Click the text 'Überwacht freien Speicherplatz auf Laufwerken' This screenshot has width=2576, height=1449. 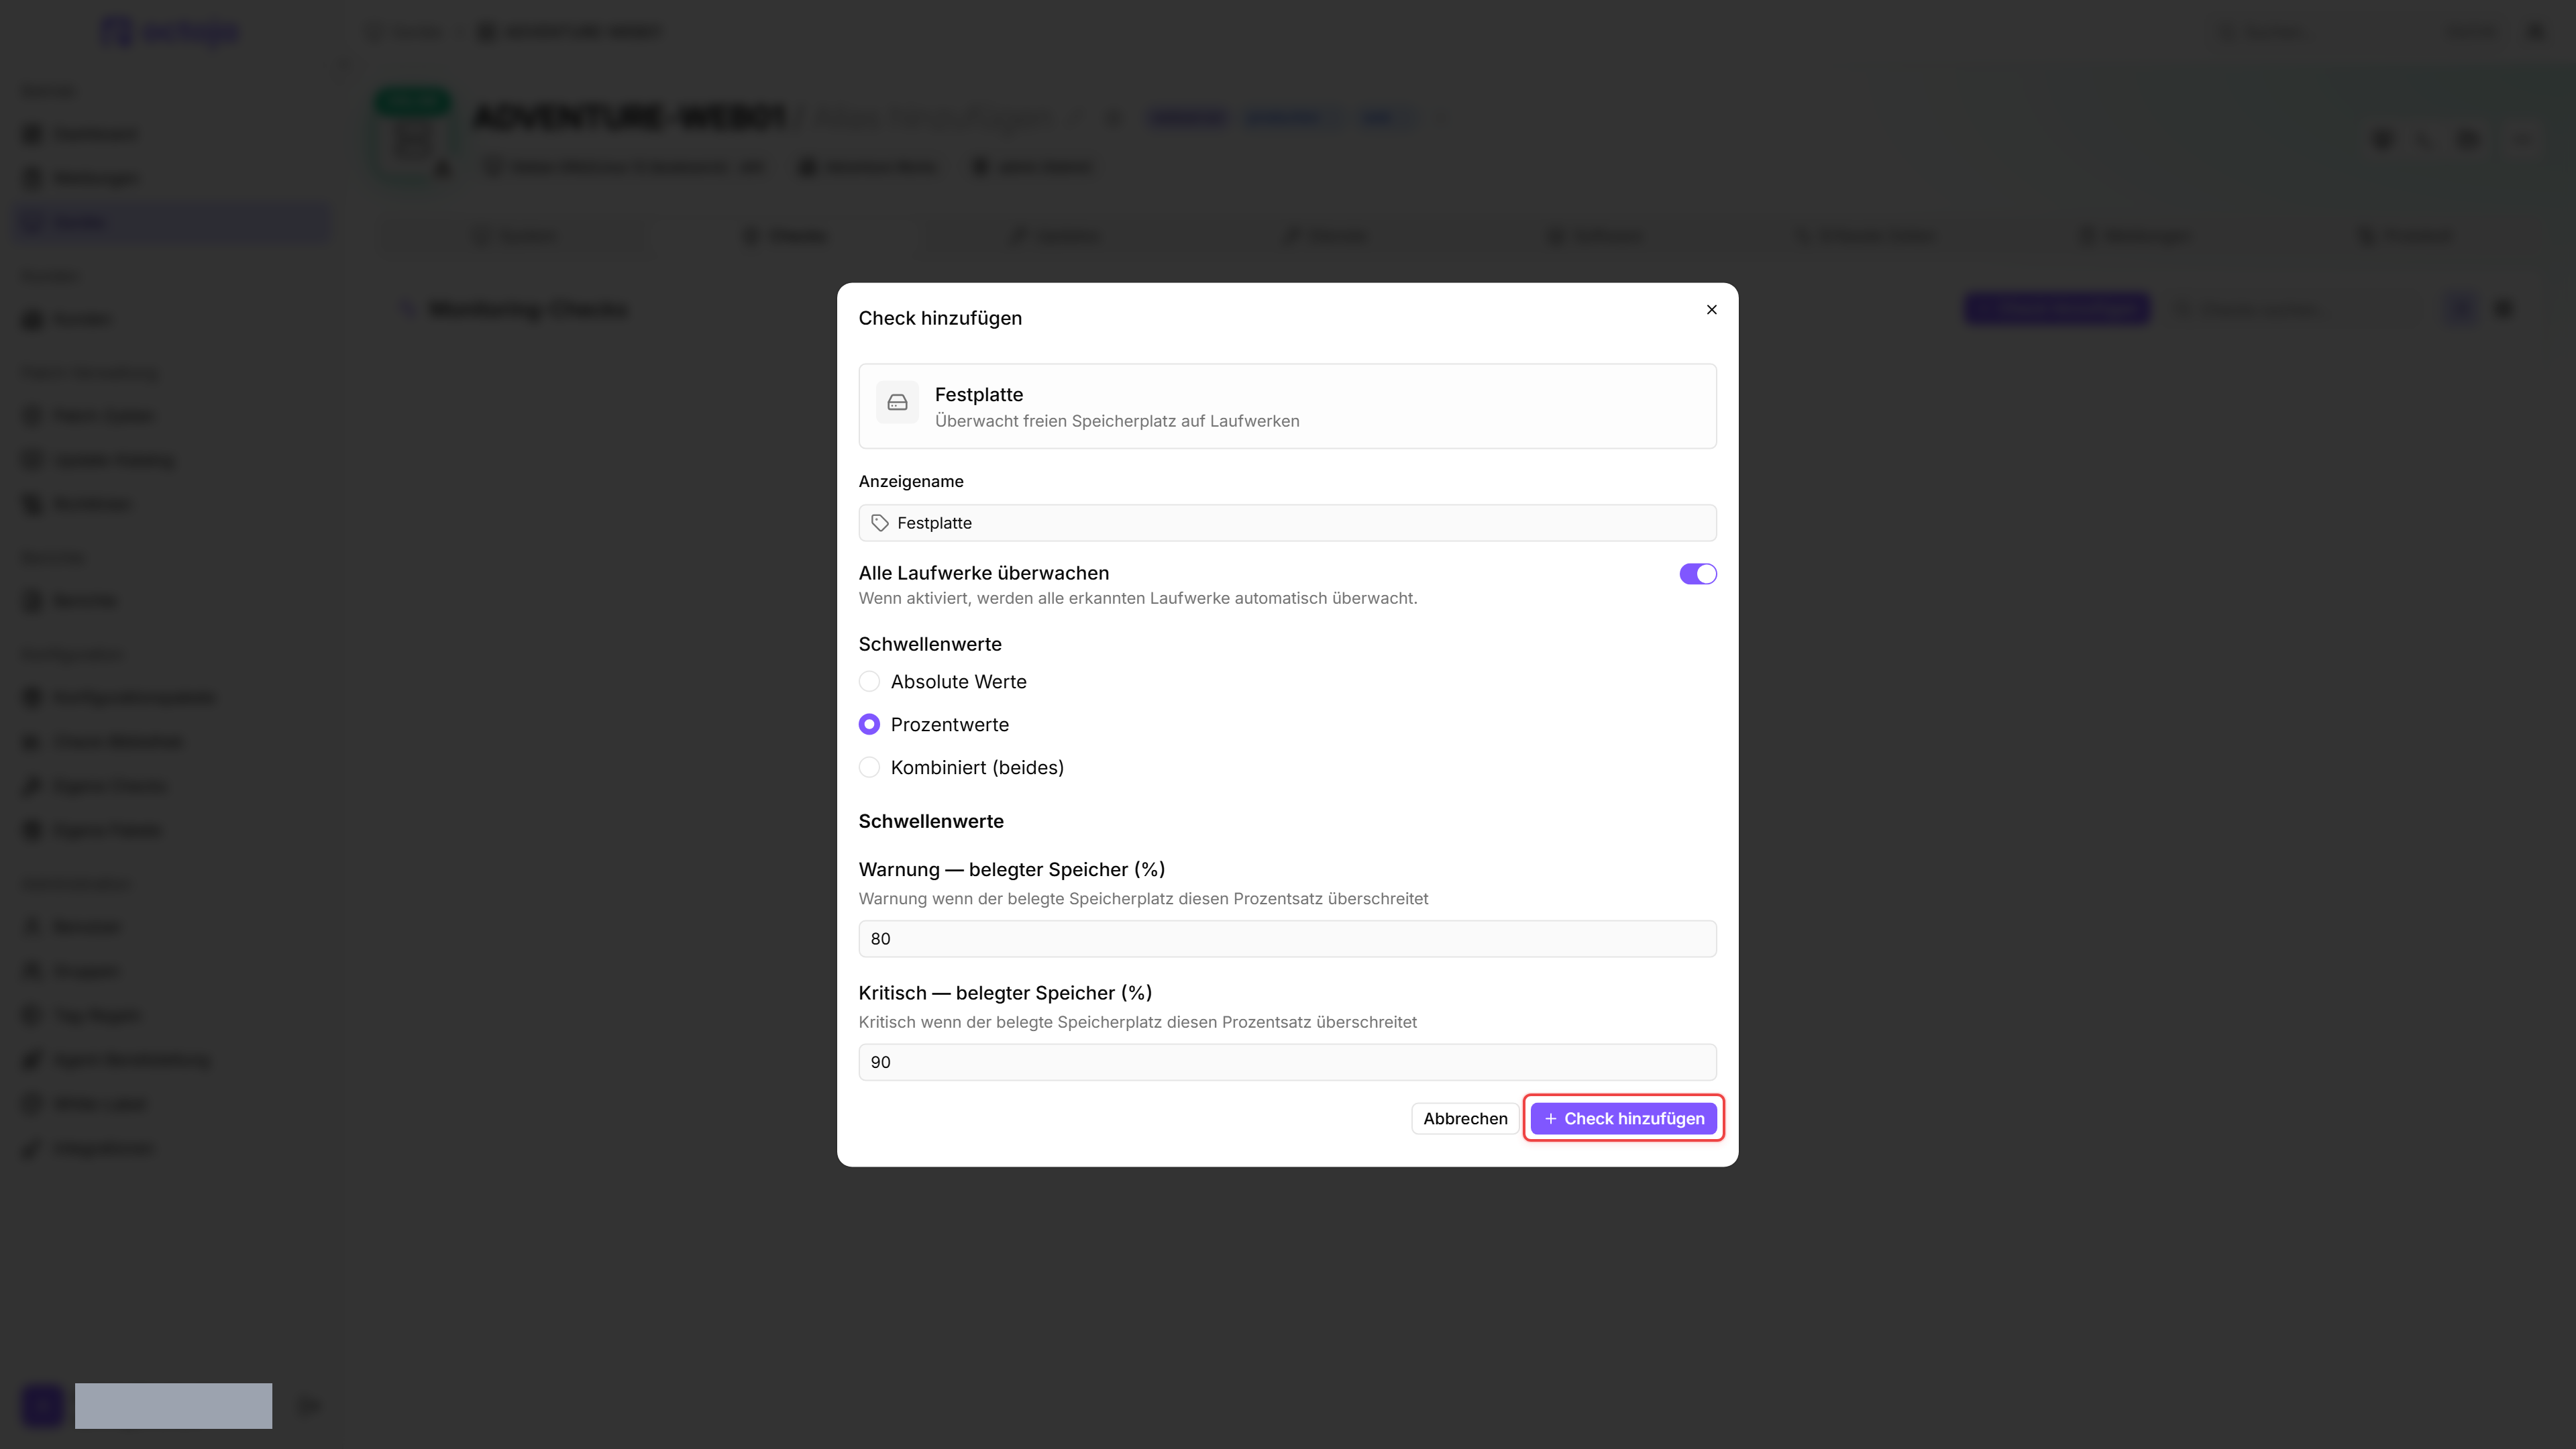click(1117, 421)
